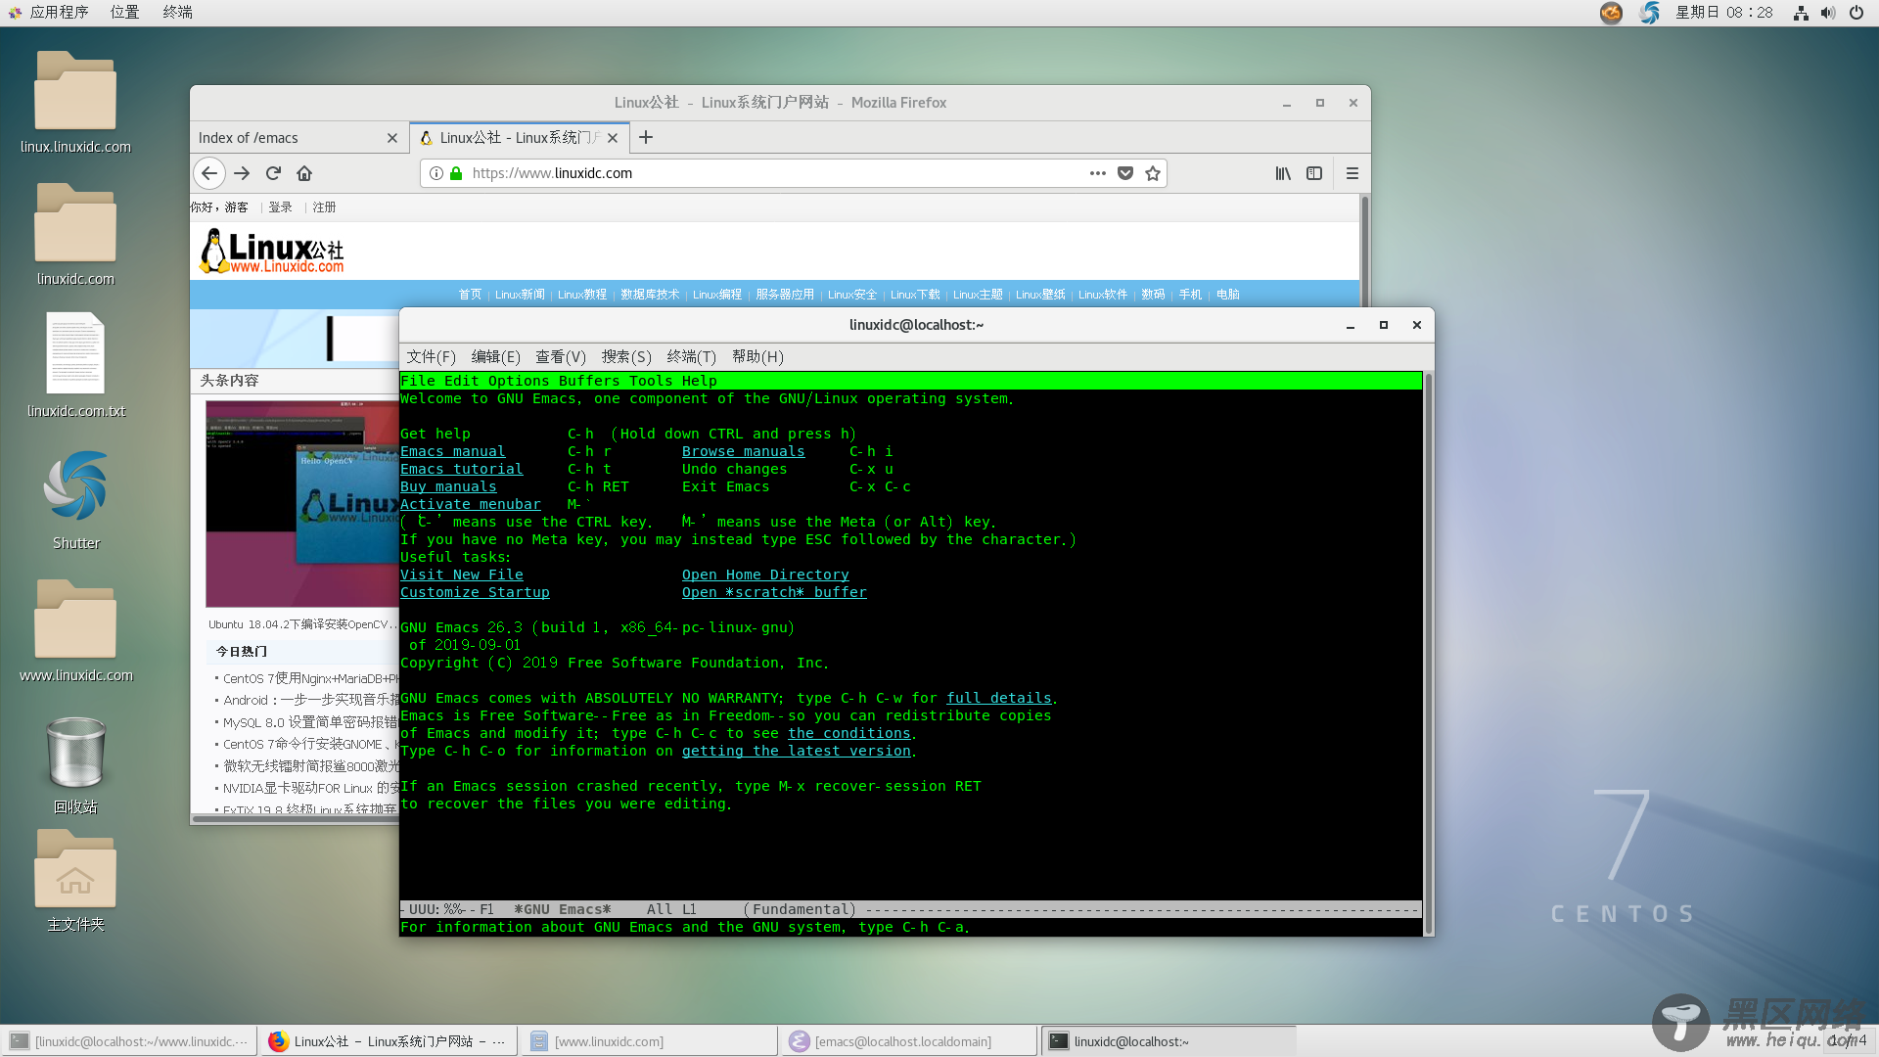Open linux.linuxidc.com desktop folder

75,103
